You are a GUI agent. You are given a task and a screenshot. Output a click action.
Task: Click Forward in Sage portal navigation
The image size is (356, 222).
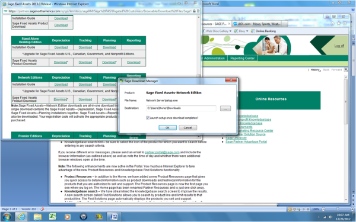click(336, 70)
